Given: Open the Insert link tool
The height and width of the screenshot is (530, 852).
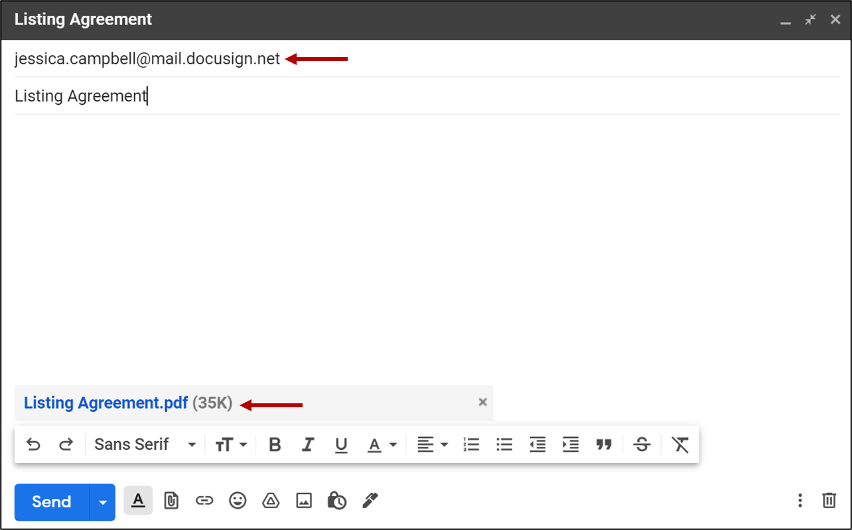Looking at the screenshot, I should pos(204,501).
